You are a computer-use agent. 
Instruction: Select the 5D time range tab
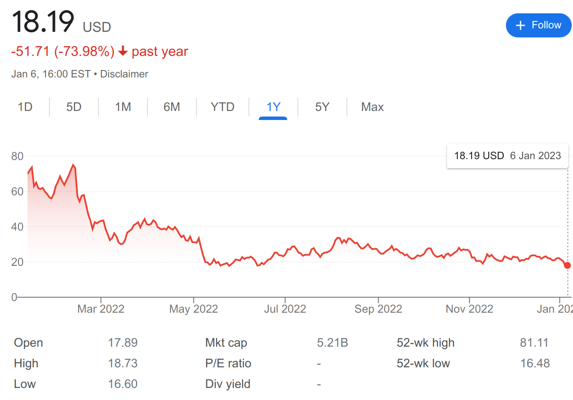click(x=74, y=107)
